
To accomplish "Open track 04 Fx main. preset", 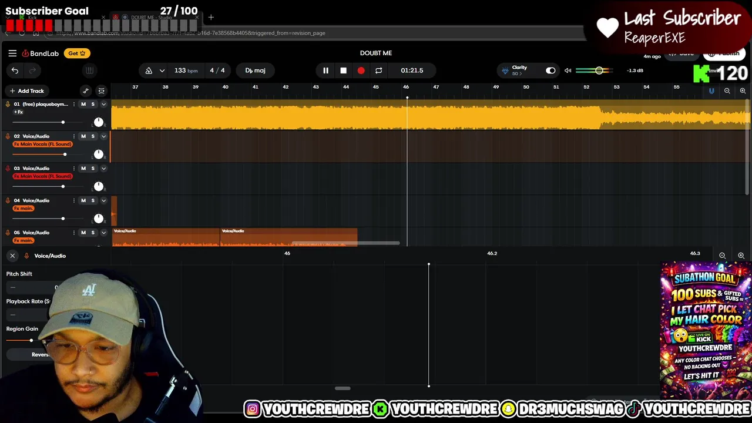I will (23, 209).
